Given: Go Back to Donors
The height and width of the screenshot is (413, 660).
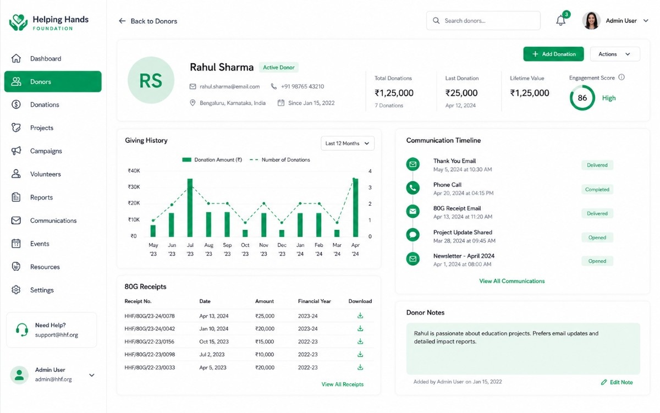Looking at the screenshot, I should [148, 21].
